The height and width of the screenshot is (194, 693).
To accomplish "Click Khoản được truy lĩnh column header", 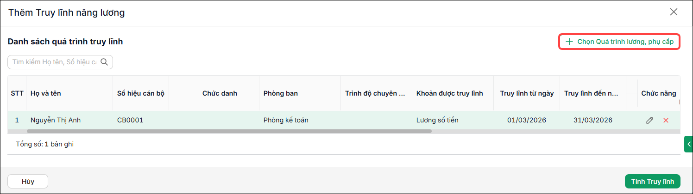I will click(450, 93).
